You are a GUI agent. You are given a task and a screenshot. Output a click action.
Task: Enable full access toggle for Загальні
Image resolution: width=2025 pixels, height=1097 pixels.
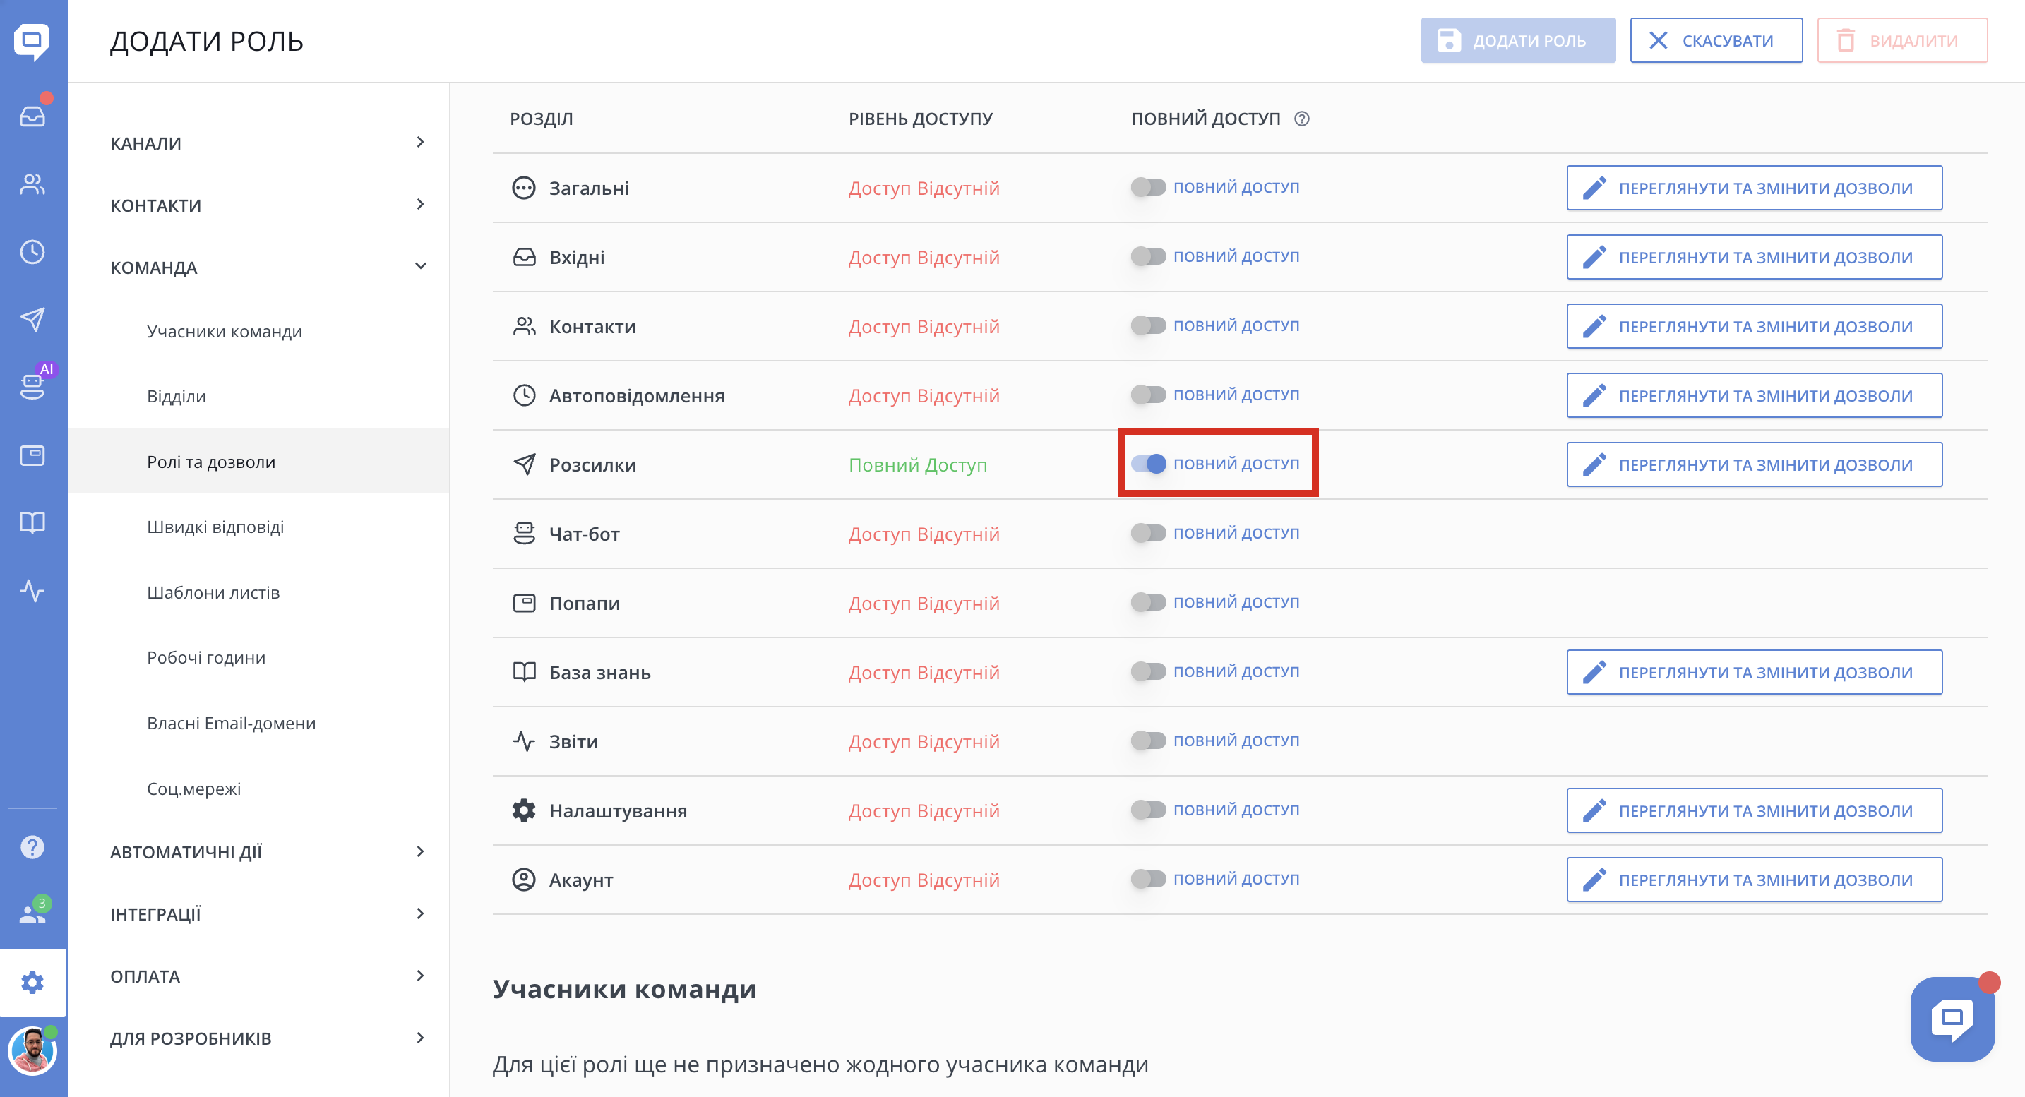pos(1149,187)
